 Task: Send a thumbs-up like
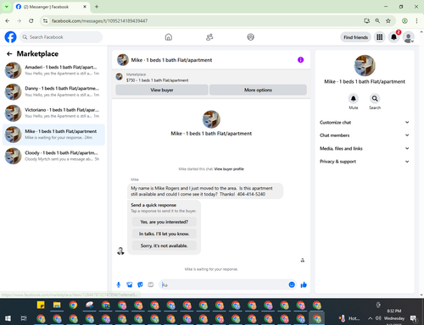[304, 284]
